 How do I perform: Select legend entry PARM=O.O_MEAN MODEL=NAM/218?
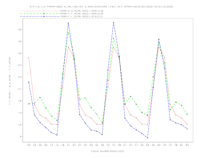pyautogui.click(x=81, y=11)
